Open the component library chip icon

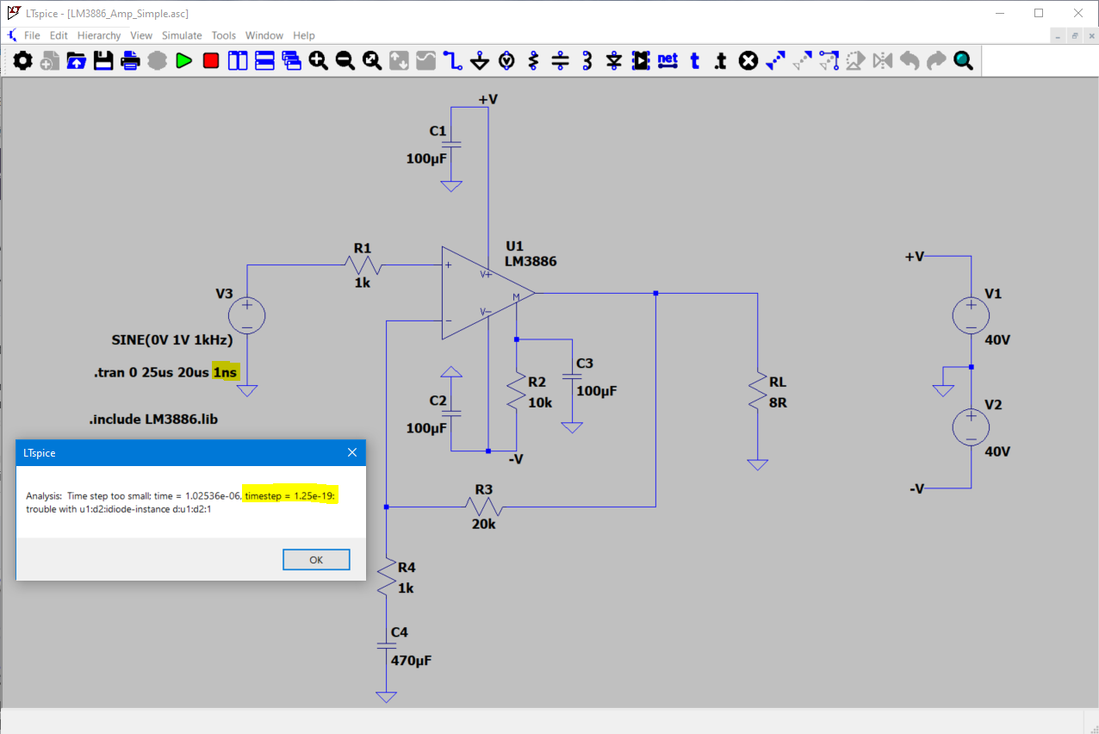pyautogui.click(x=641, y=60)
